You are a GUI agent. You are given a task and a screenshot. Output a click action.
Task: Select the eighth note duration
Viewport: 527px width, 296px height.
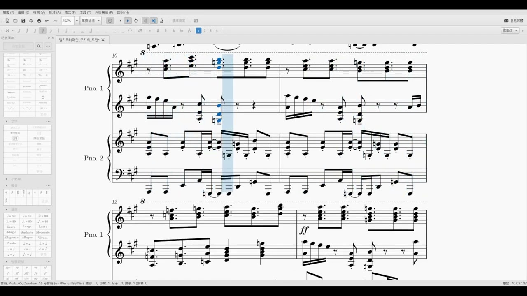(51, 30)
